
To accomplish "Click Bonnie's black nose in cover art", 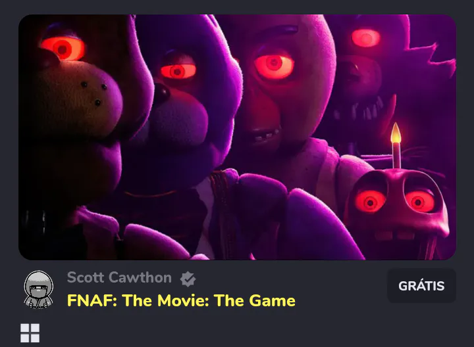I will [x=161, y=94].
